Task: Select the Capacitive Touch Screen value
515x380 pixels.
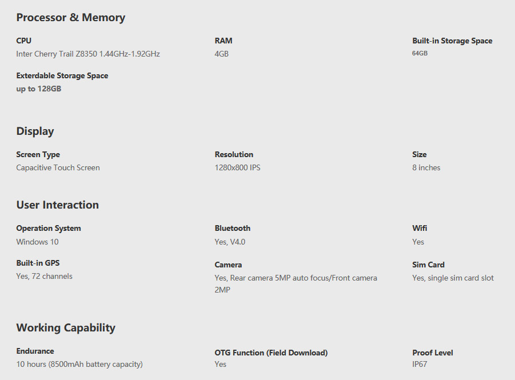Action: tap(58, 167)
